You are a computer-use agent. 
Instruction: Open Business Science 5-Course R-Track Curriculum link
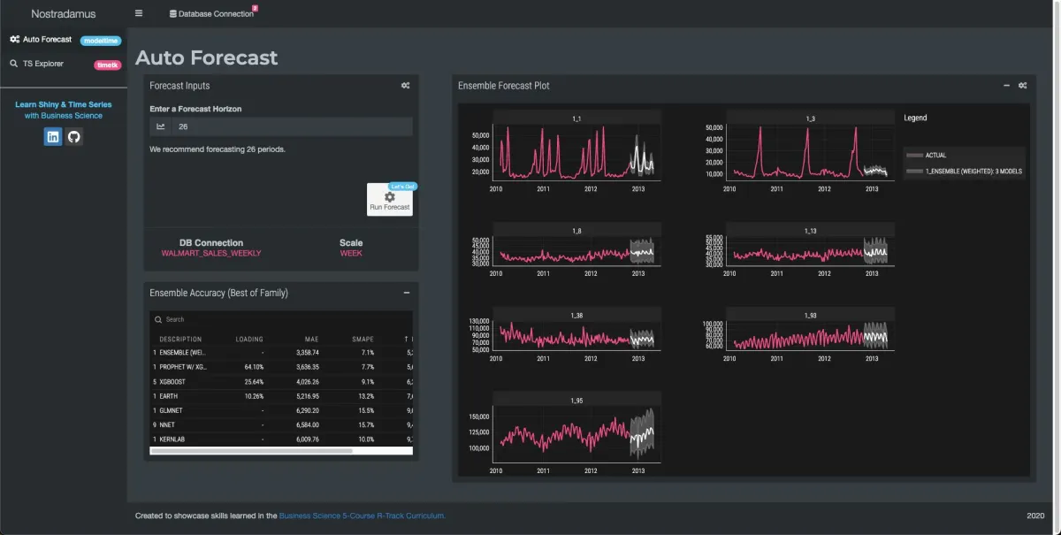point(362,515)
